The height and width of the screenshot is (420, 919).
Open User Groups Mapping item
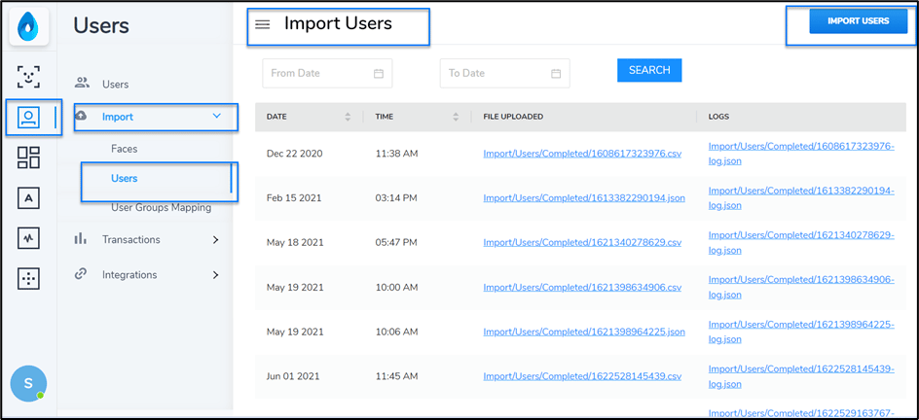pyautogui.click(x=162, y=208)
